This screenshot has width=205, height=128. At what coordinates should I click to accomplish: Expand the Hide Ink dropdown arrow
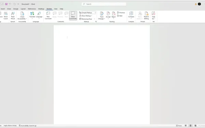click(155, 19)
